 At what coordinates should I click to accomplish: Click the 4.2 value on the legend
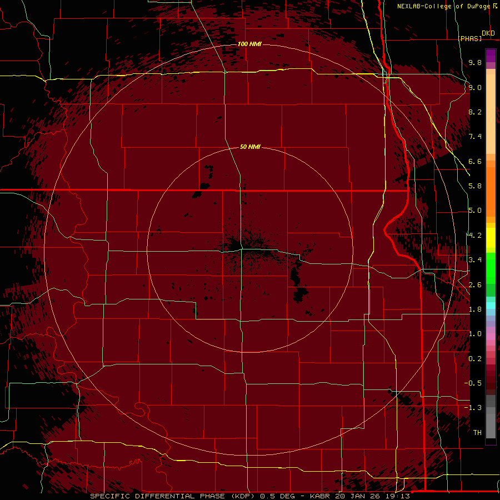(475, 236)
